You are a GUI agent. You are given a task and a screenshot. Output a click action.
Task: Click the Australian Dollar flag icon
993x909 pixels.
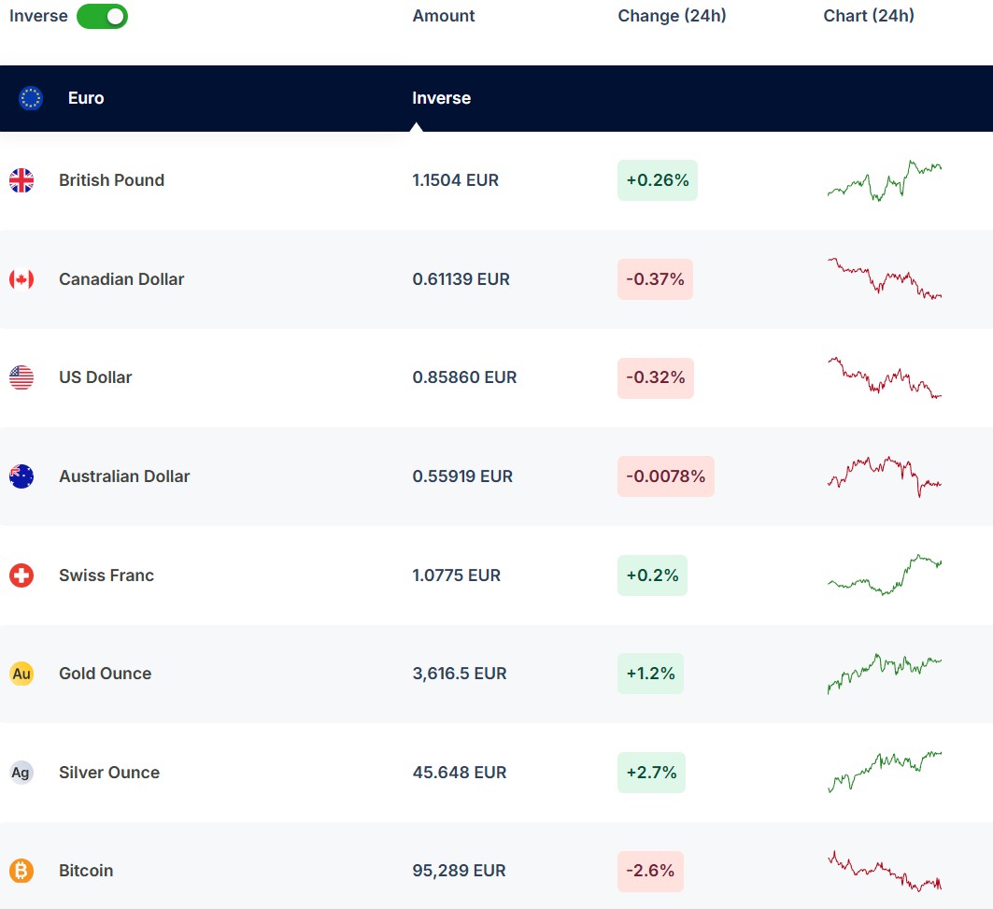21,476
